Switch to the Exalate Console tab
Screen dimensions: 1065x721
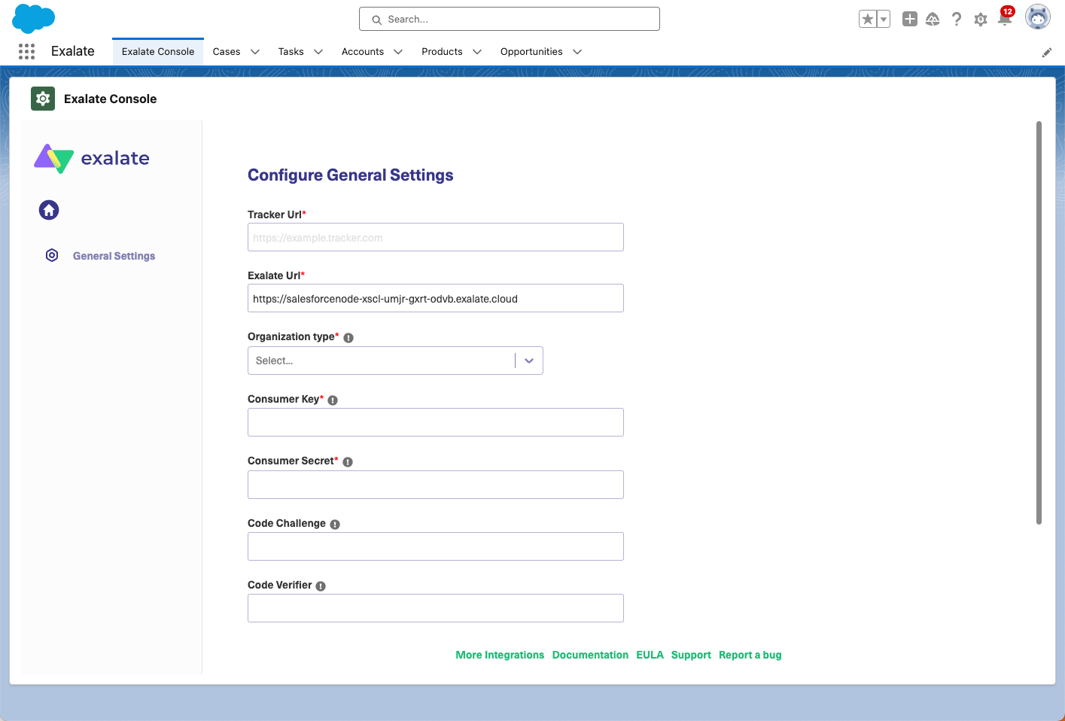[158, 51]
